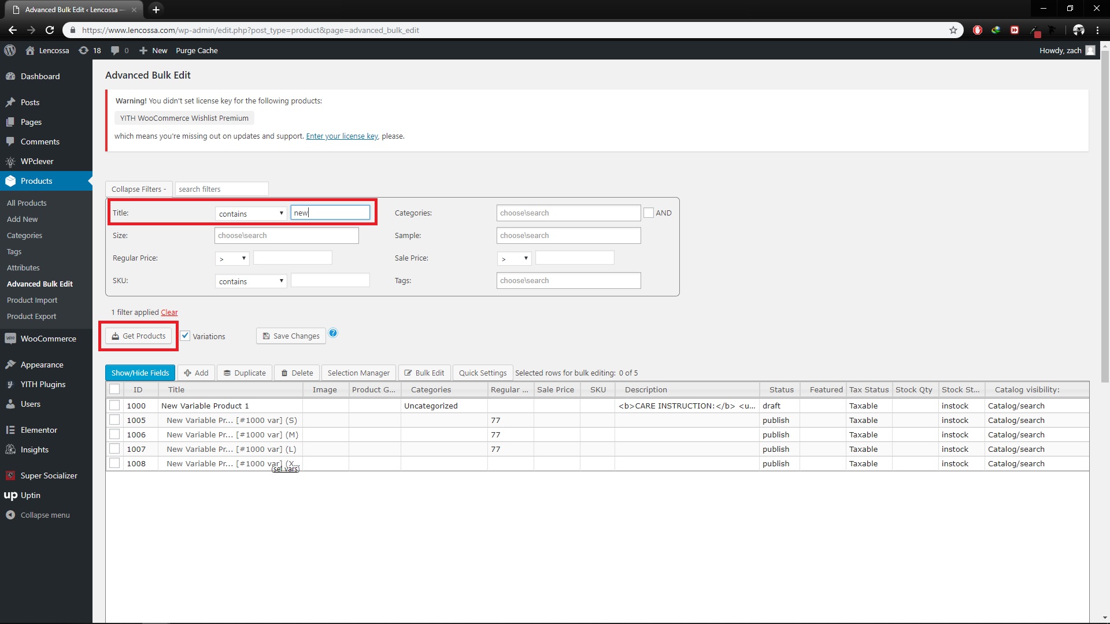Open Attributes submenu item
1110x624 pixels.
point(23,268)
